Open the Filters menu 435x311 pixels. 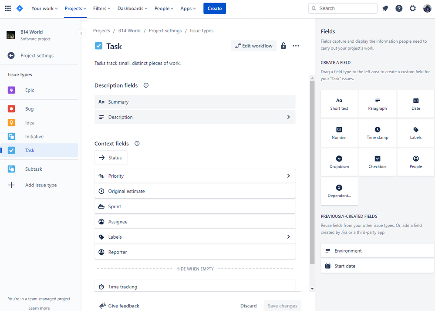tap(102, 8)
